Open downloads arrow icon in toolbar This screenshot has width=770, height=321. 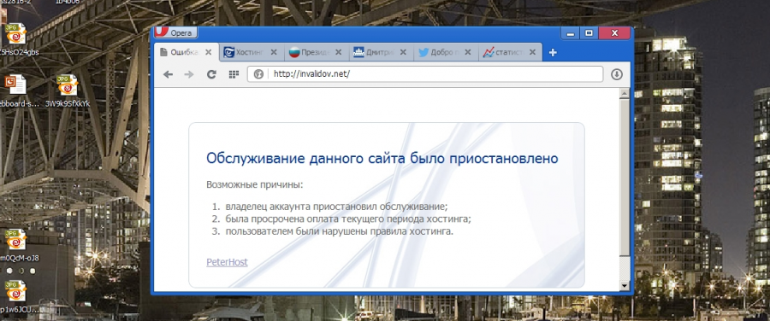616,74
